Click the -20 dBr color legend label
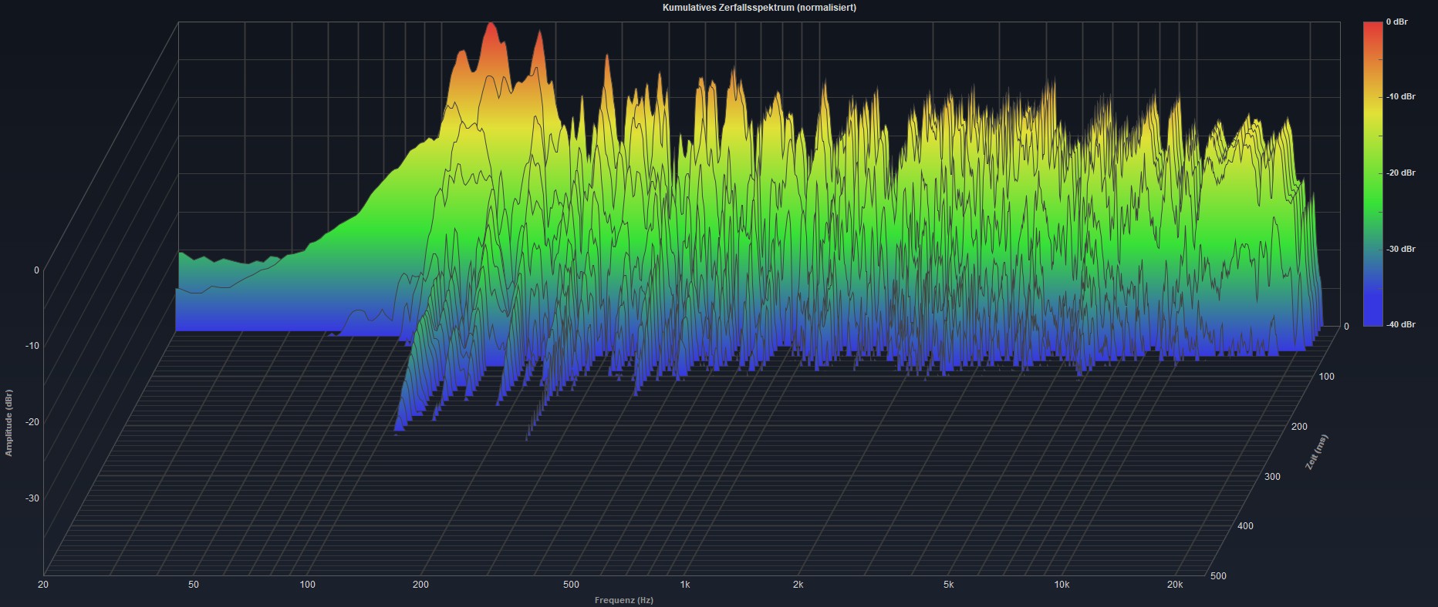The width and height of the screenshot is (1438, 607). 1400,173
